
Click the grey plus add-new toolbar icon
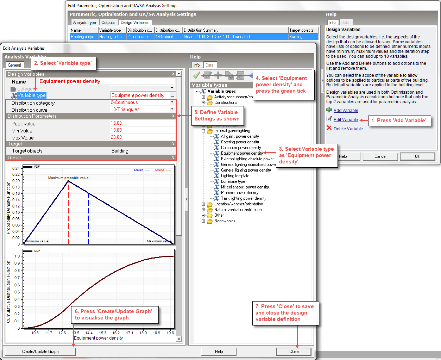(218, 75)
